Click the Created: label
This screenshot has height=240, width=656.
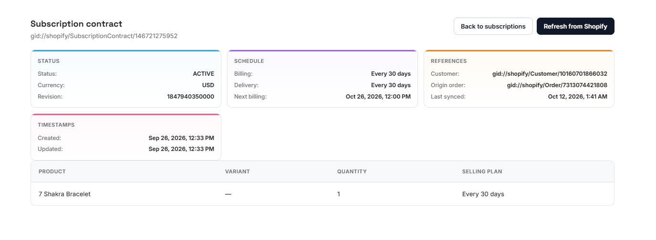pyautogui.click(x=50, y=138)
